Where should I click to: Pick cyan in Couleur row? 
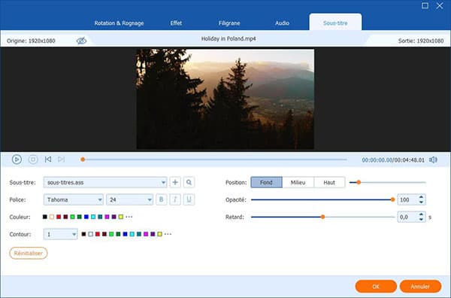[x=93, y=217]
